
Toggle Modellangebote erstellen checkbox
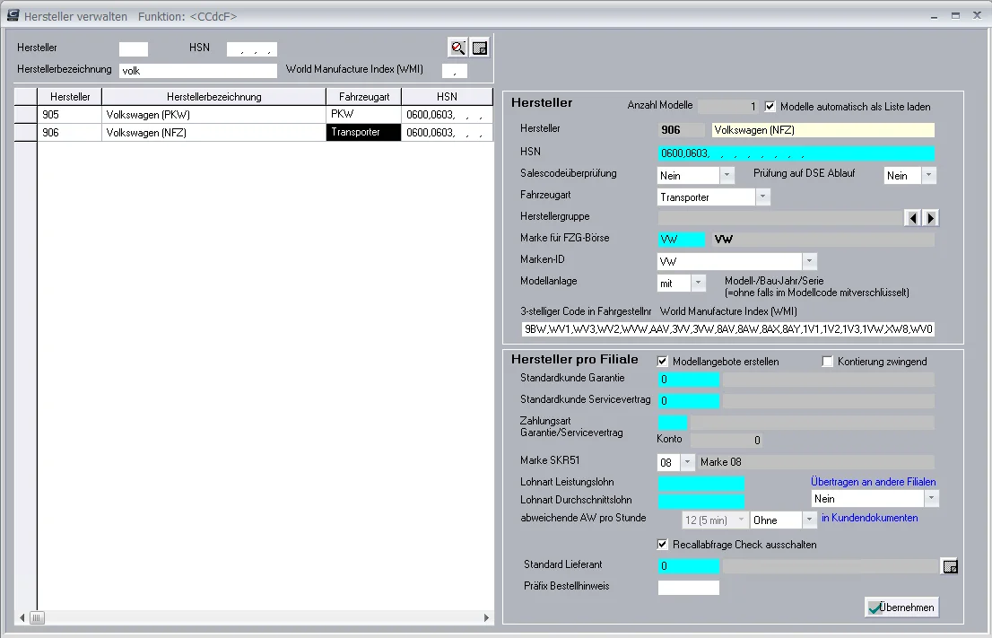[663, 362]
